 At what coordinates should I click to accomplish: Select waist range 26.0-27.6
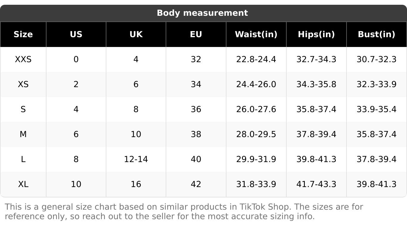[256, 109]
